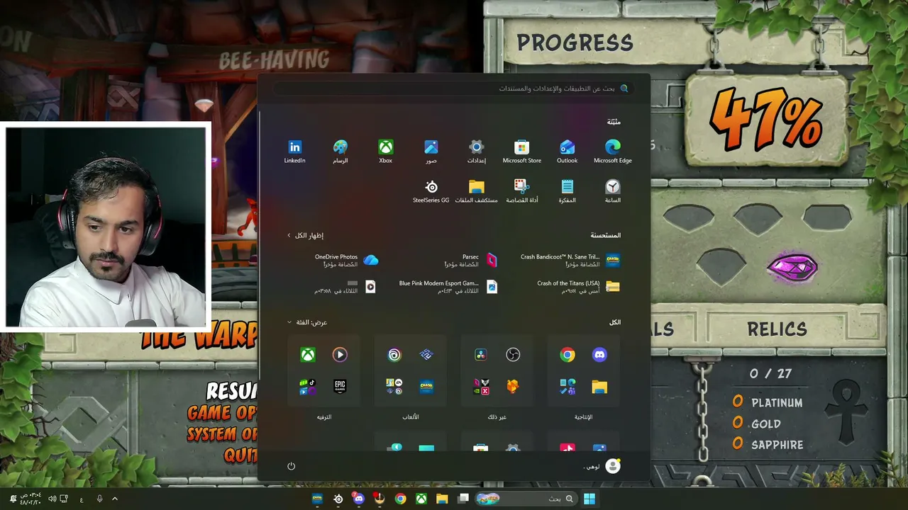Show hidden system tray icons

point(115,499)
